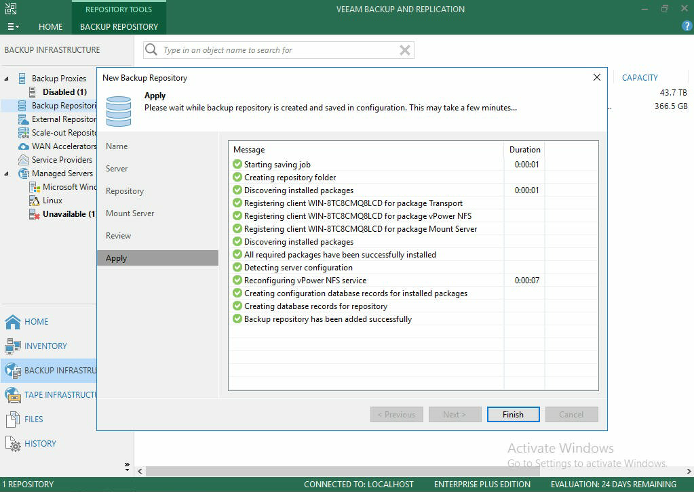Click the 43.7 TB capacity value
The height and width of the screenshot is (492, 694).
[x=673, y=93]
